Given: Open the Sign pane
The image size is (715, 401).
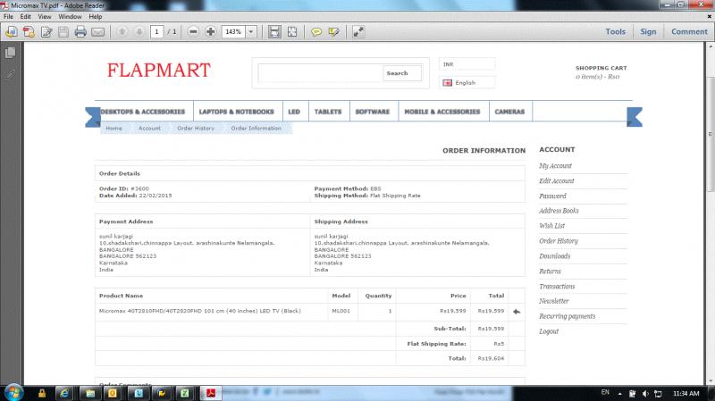Looking at the screenshot, I should [x=648, y=31].
